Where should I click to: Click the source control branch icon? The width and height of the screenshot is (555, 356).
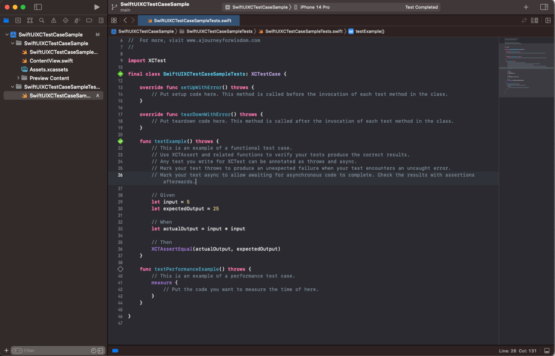114,7
